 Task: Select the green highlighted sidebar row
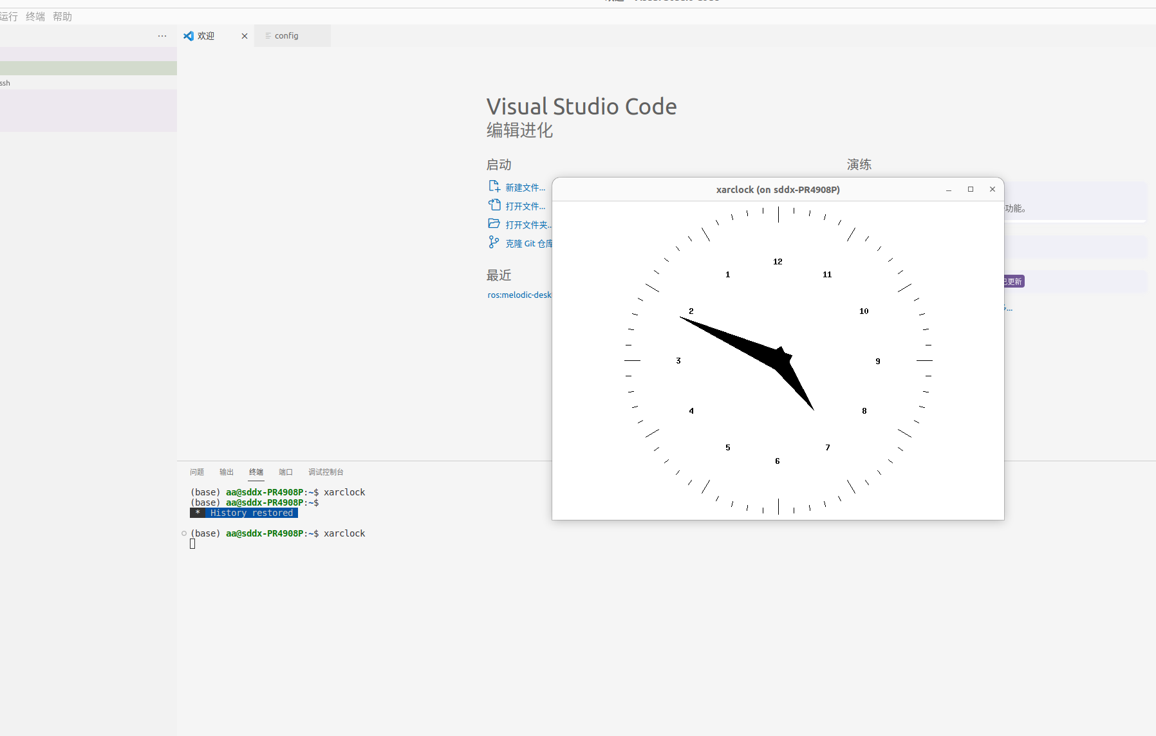88,68
